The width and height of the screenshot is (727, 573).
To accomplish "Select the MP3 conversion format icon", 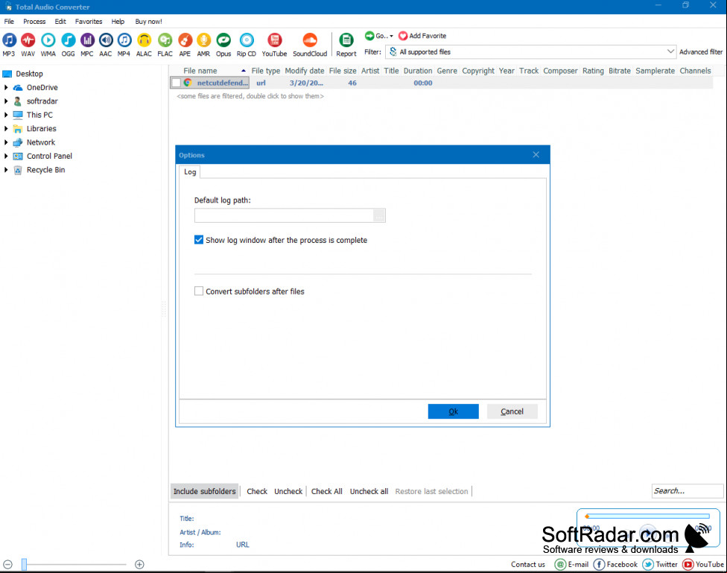I will [x=9, y=40].
